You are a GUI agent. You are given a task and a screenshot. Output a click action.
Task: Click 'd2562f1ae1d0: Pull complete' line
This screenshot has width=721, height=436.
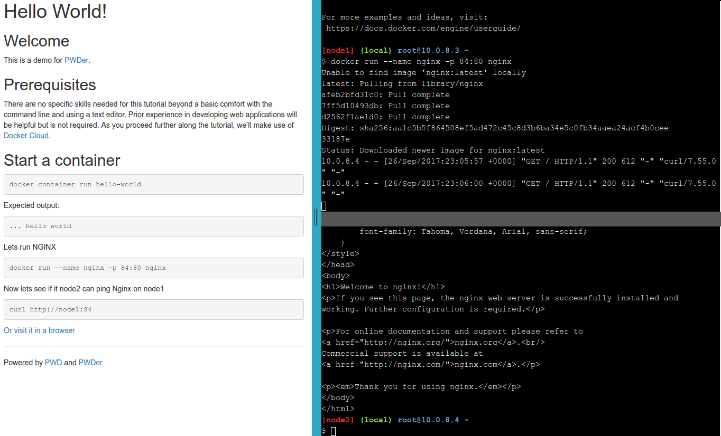385,117
